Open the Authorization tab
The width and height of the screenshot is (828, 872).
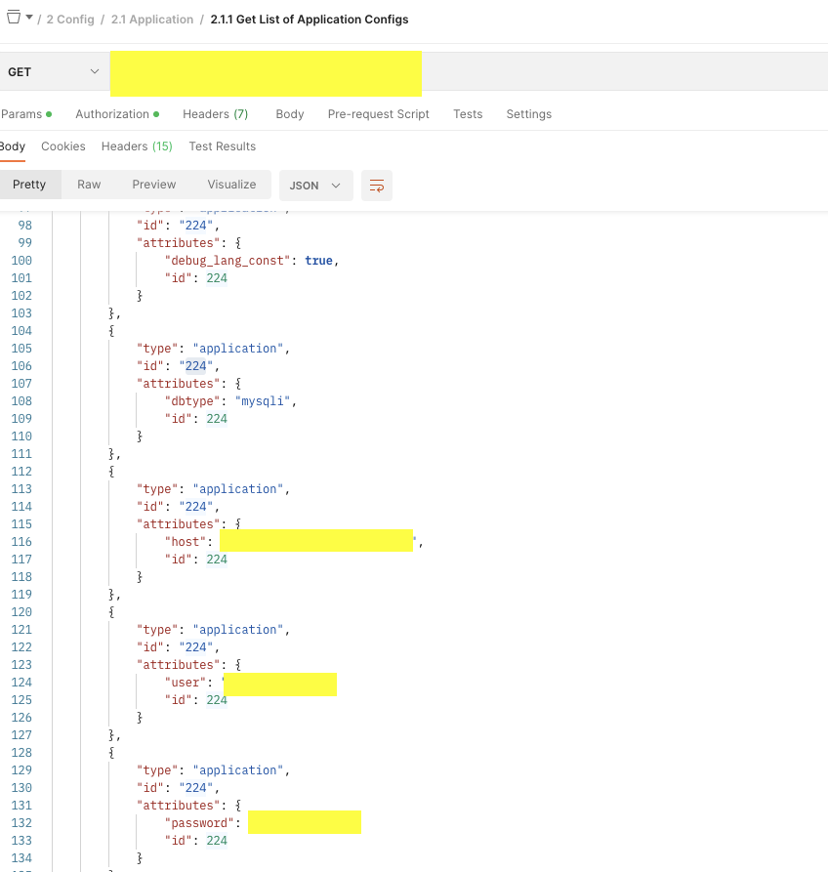coord(117,114)
